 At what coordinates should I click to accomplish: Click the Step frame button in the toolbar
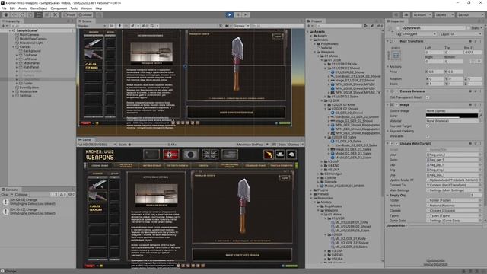[x=246, y=14]
